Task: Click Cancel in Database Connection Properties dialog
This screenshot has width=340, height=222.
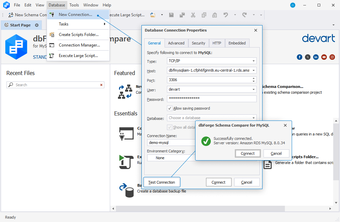Action: click(x=247, y=182)
